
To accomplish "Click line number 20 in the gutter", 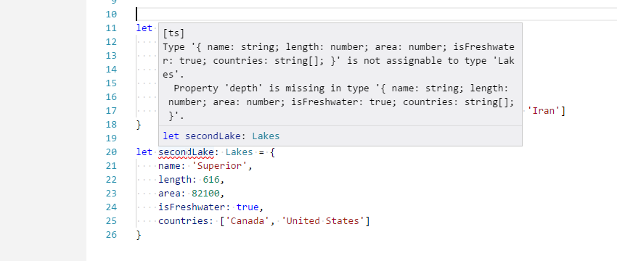I will point(111,152).
